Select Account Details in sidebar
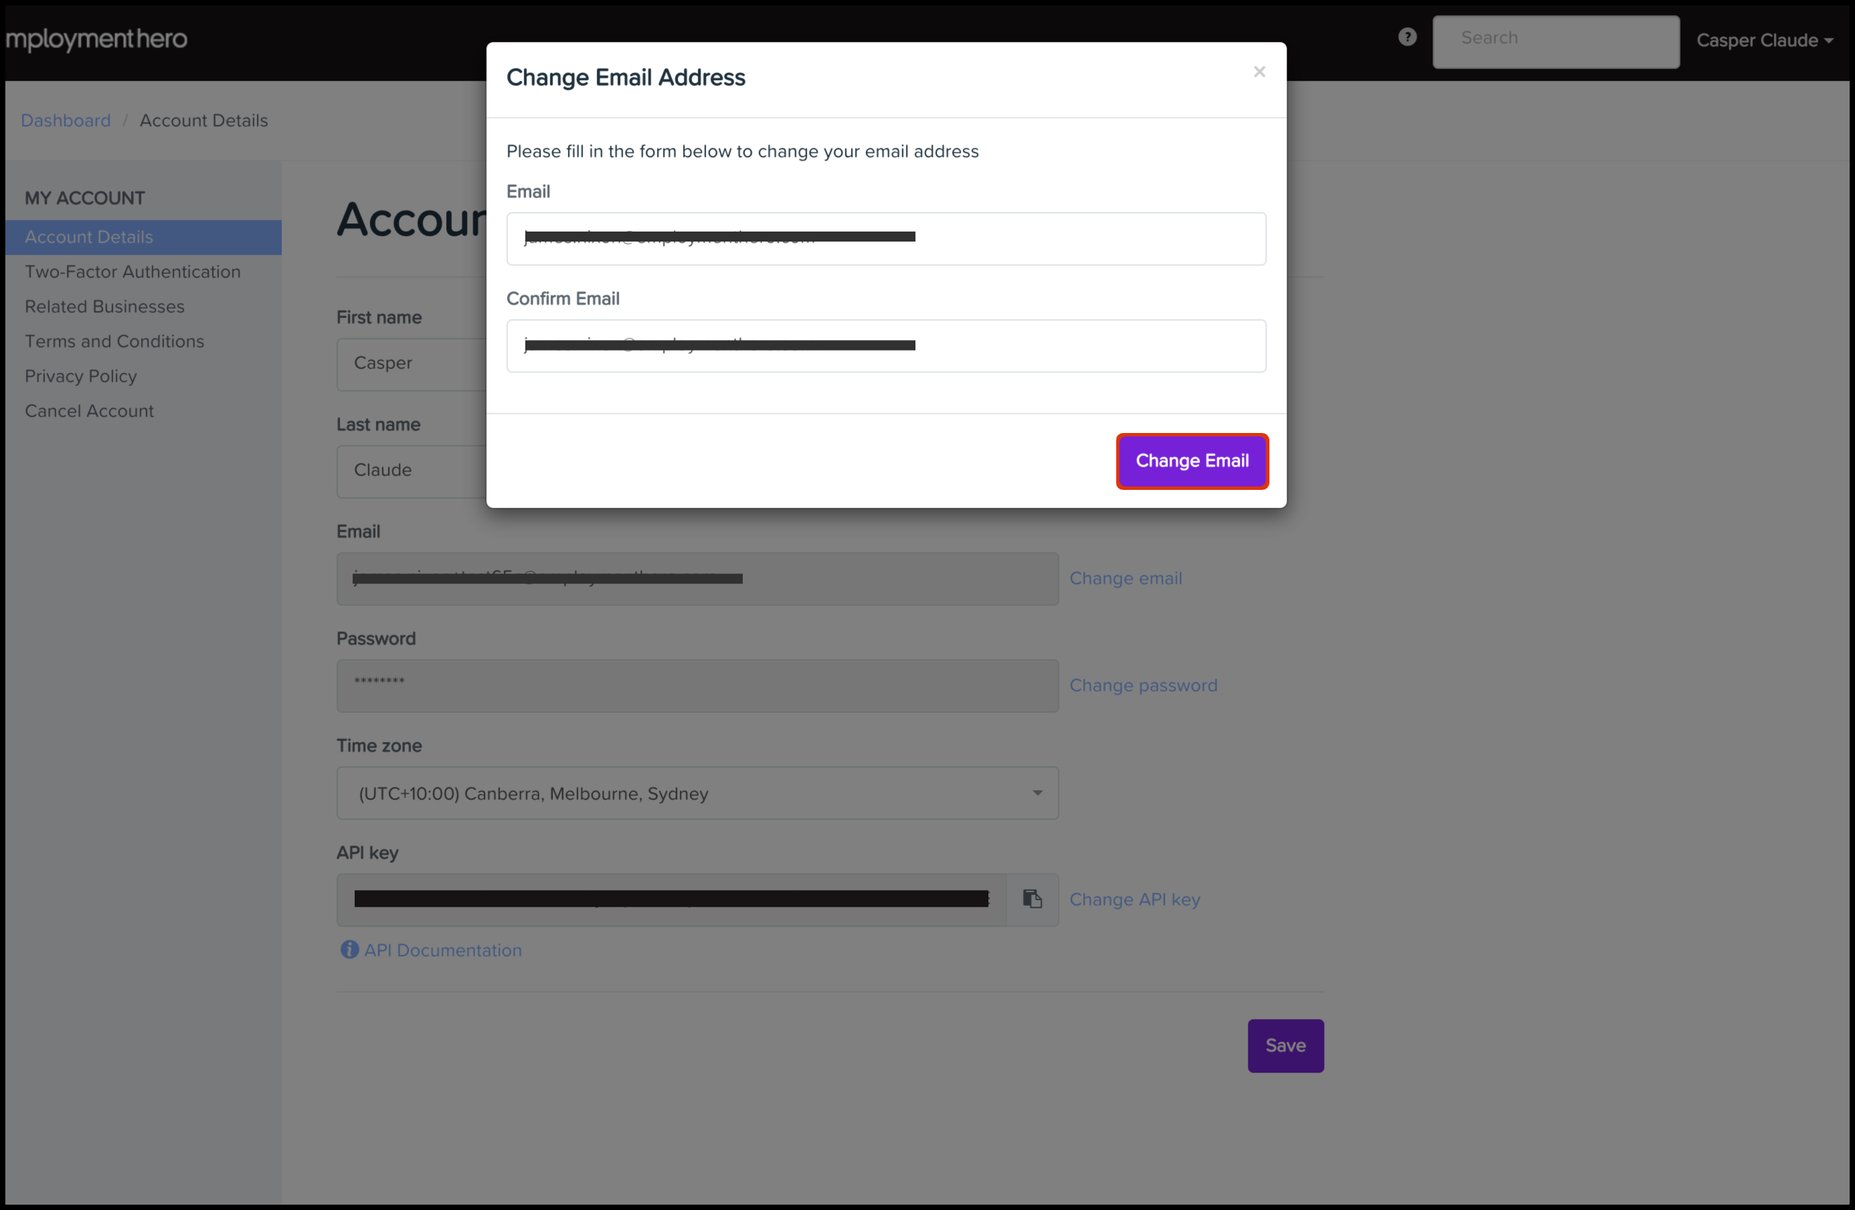 click(x=89, y=237)
